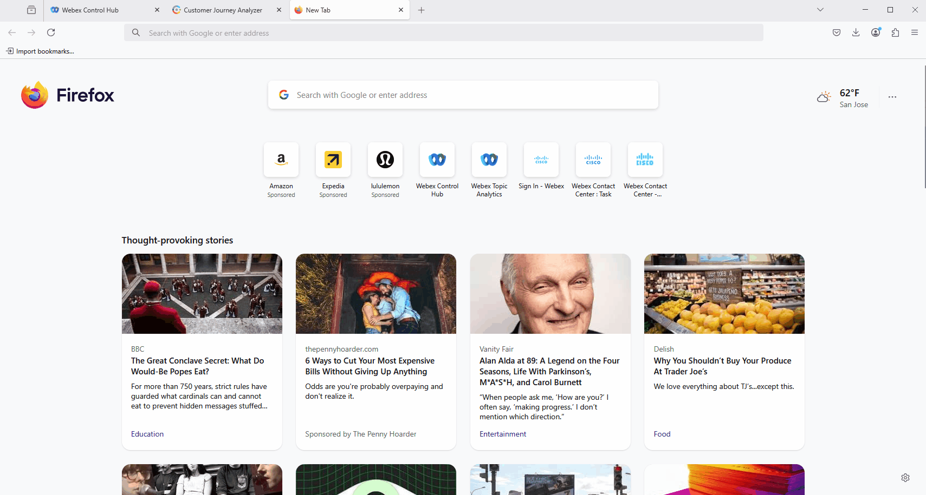
Task: Open the Amazon sponsored shortcut tile
Action: (x=281, y=160)
